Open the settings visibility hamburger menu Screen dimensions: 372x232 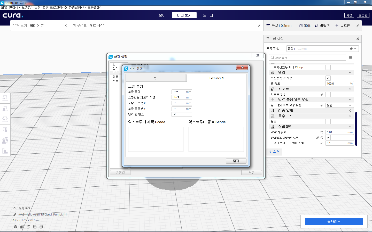[351, 57]
